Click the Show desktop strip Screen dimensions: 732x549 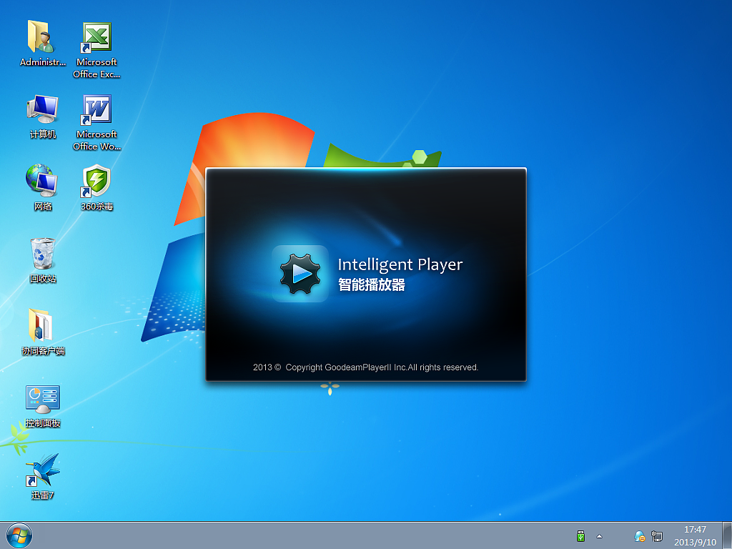point(727,535)
